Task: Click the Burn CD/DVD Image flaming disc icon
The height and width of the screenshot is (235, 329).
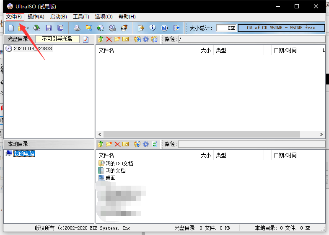Action: 124,28
